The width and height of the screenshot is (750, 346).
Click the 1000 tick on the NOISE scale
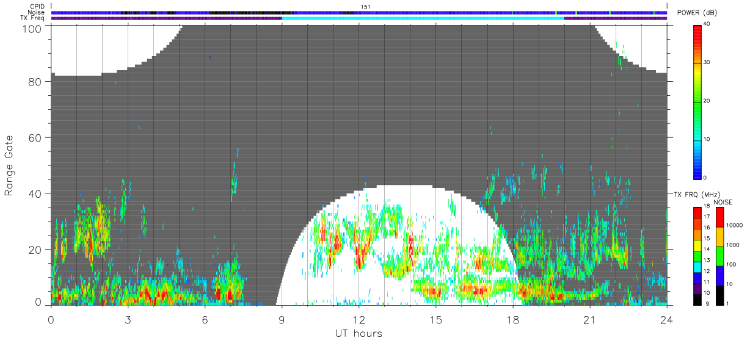click(733, 245)
